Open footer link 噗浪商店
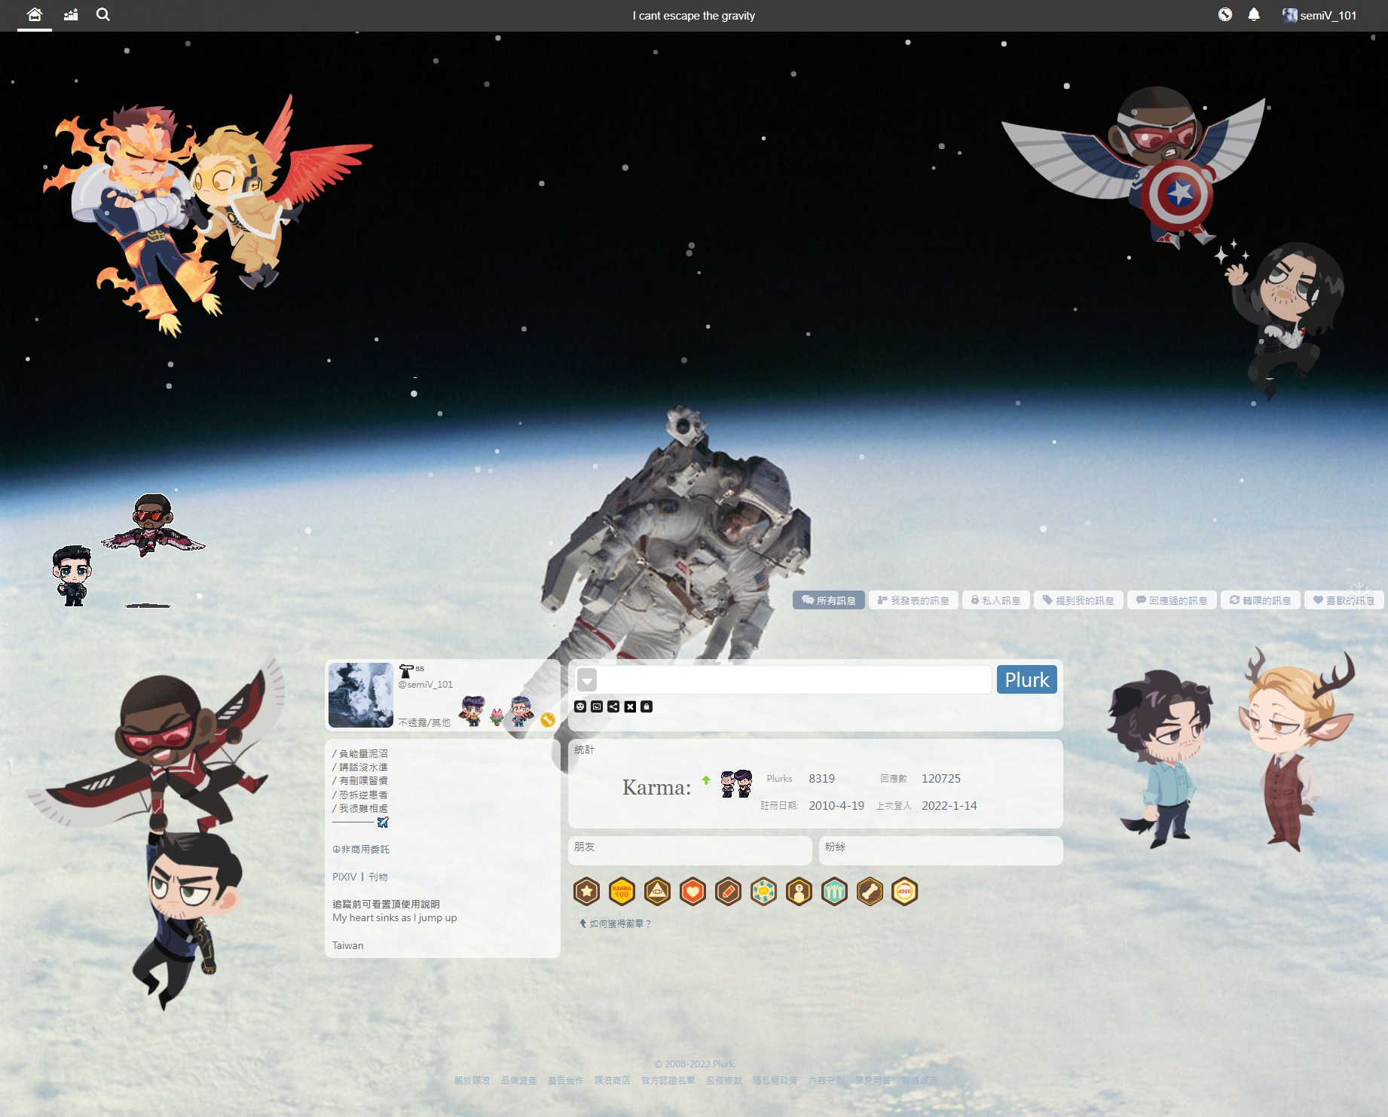This screenshot has height=1117, width=1388. tap(612, 1080)
